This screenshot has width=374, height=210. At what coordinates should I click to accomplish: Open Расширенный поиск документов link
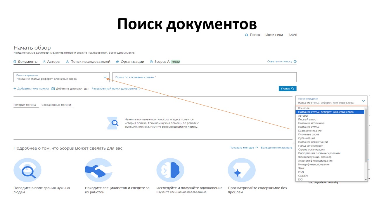pos(116,89)
